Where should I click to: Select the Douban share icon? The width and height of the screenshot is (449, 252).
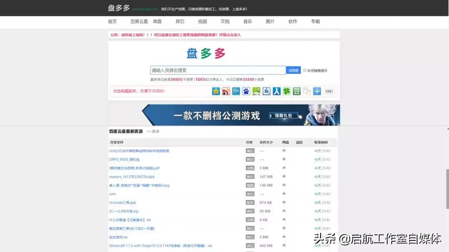296,91
